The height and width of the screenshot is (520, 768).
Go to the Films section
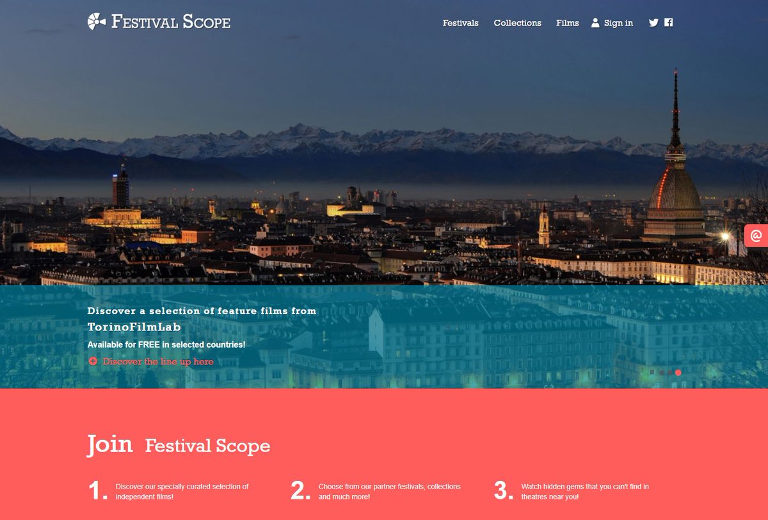(568, 23)
